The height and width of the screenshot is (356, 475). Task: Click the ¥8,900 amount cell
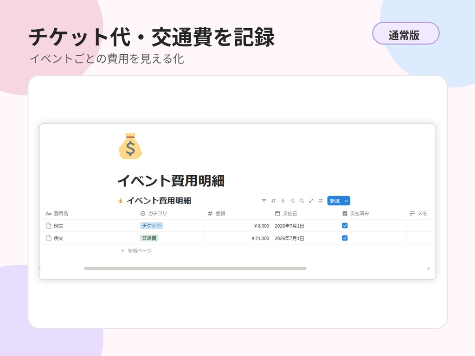(238, 226)
